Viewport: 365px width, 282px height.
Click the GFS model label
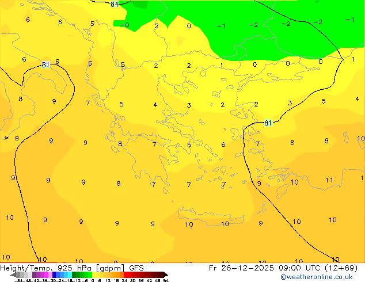pyautogui.click(x=136, y=268)
